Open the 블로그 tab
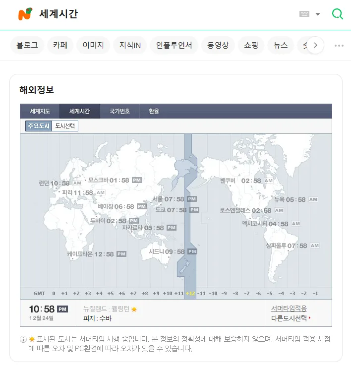This screenshot has height=371, width=351. coord(27,45)
